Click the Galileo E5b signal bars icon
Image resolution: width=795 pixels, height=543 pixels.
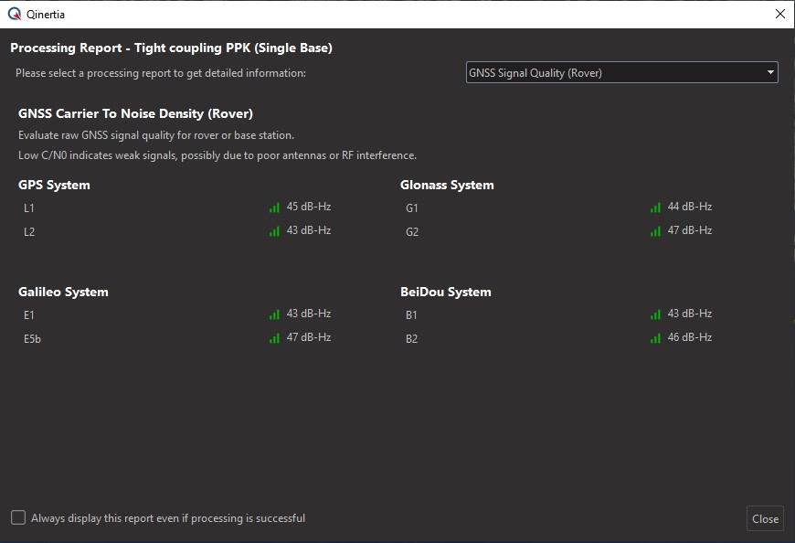pos(274,338)
